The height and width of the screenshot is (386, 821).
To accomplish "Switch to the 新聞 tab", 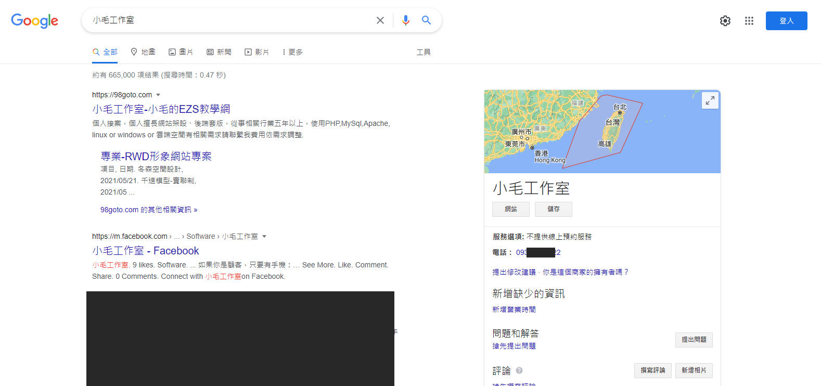I will 219,52.
